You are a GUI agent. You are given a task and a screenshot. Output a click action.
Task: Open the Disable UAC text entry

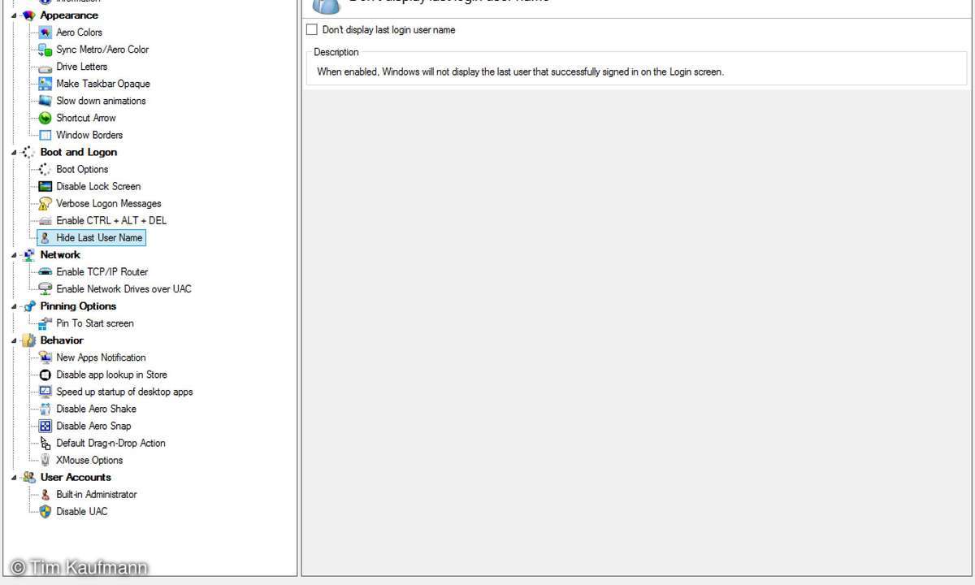tap(82, 511)
